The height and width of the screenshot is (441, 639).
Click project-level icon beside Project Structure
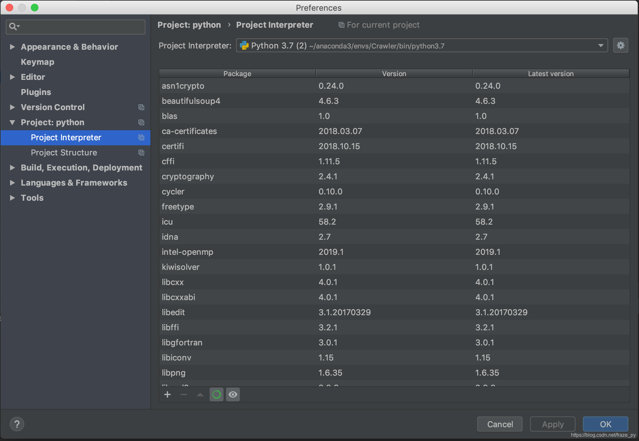141,153
